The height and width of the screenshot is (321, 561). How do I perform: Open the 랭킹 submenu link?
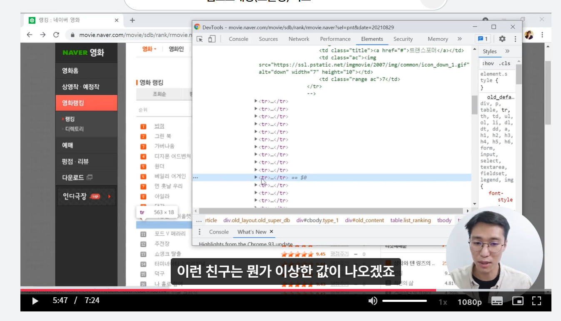pos(70,119)
